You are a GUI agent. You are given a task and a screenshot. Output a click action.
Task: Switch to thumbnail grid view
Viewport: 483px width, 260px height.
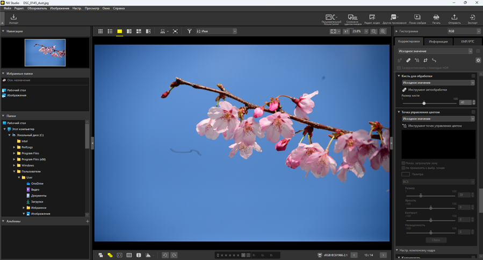tap(100, 31)
